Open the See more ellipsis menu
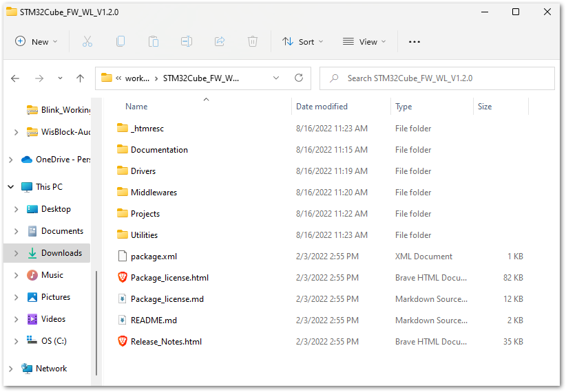 coord(415,42)
